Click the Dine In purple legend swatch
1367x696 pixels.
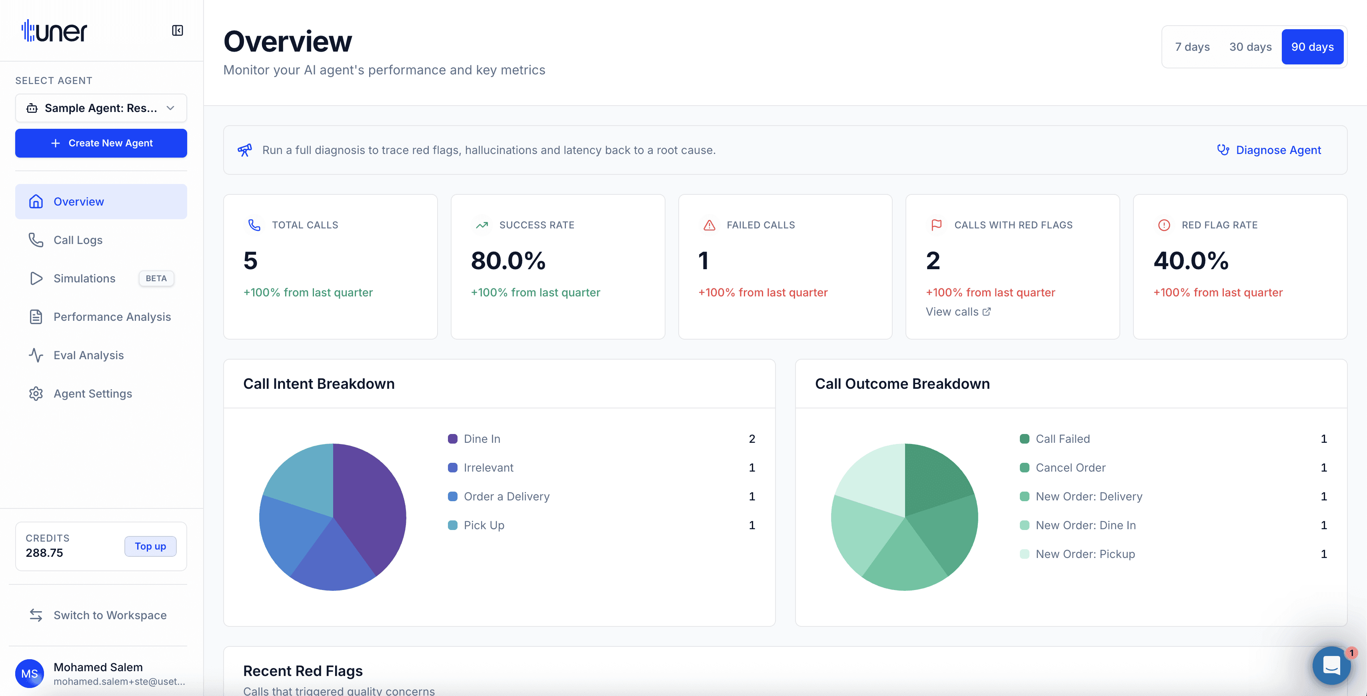[x=453, y=438]
